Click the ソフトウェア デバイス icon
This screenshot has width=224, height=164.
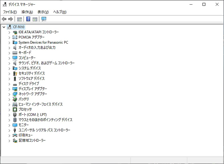[x=15, y=79]
